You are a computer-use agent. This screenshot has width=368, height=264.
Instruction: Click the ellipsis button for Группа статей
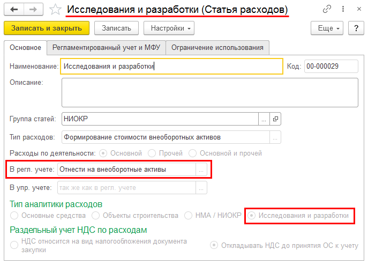tap(264, 119)
